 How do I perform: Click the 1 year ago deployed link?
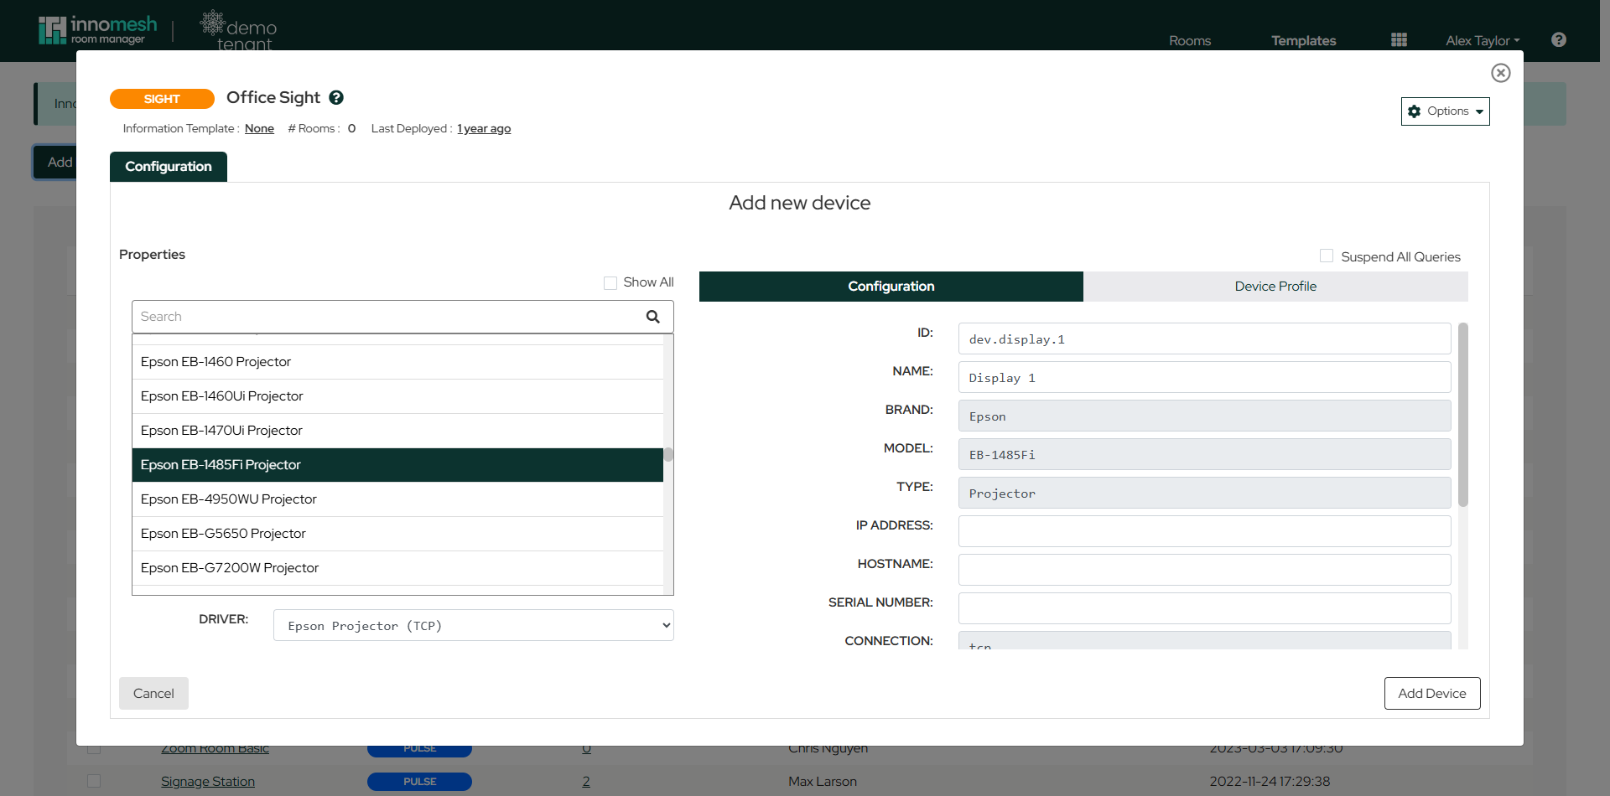tap(484, 129)
